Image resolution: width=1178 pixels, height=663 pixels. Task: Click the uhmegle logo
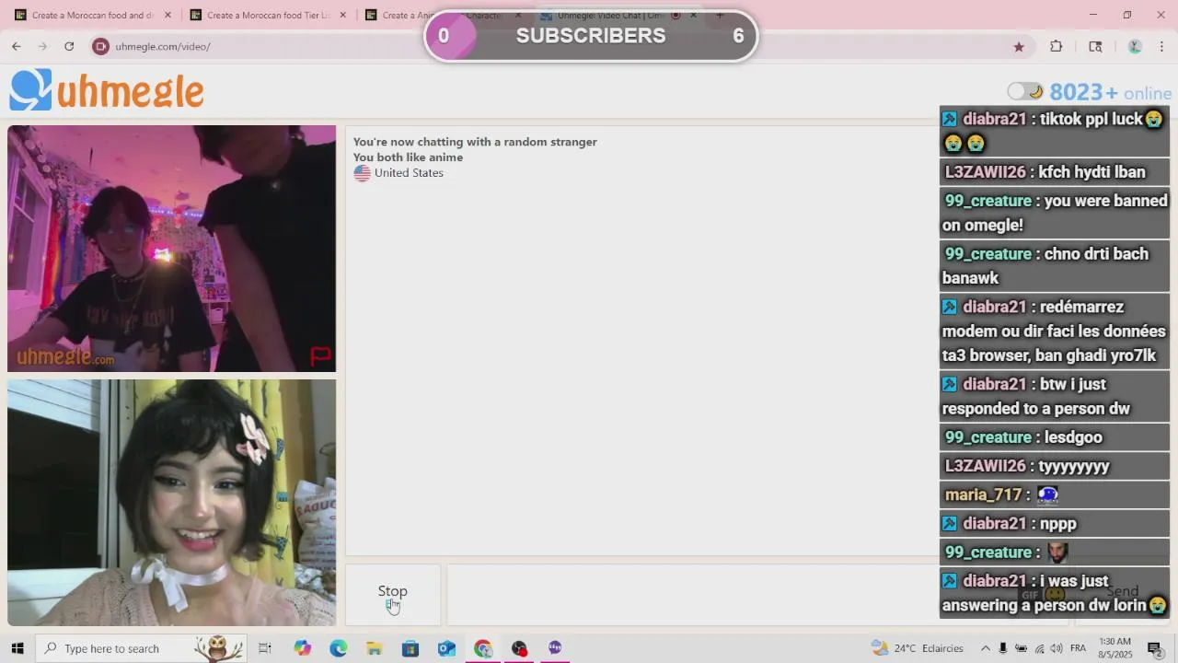pyautogui.click(x=107, y=91)
